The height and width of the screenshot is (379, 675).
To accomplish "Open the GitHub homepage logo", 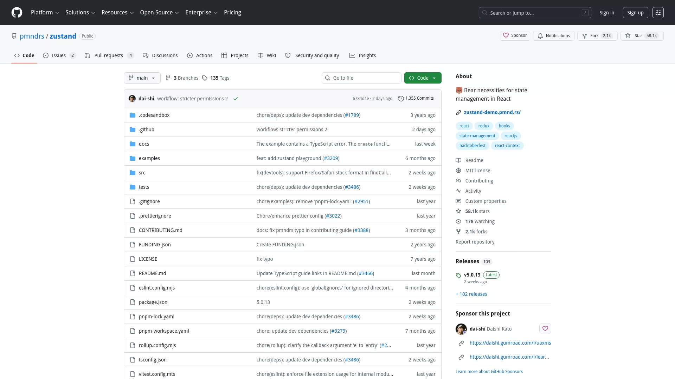I will tap(17, 13).
